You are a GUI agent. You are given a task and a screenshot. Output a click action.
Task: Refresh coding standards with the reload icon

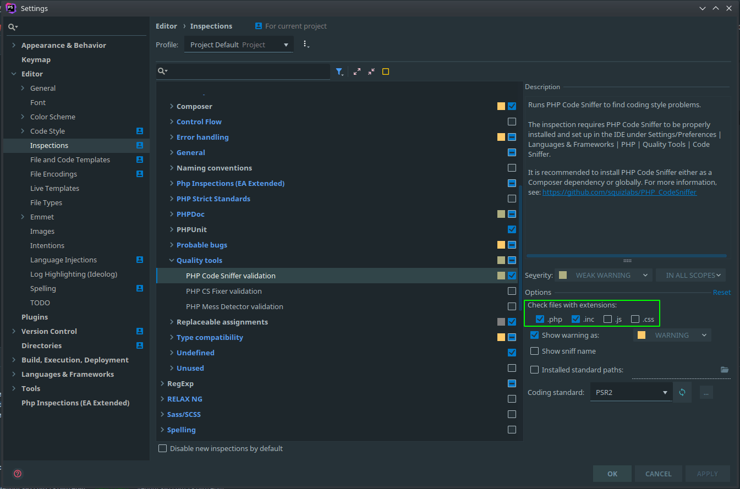[682, 392]
